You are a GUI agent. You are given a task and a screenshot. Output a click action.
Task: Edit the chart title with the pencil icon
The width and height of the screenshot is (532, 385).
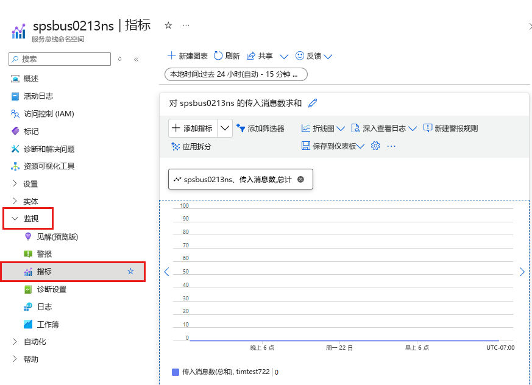(313, 104)
